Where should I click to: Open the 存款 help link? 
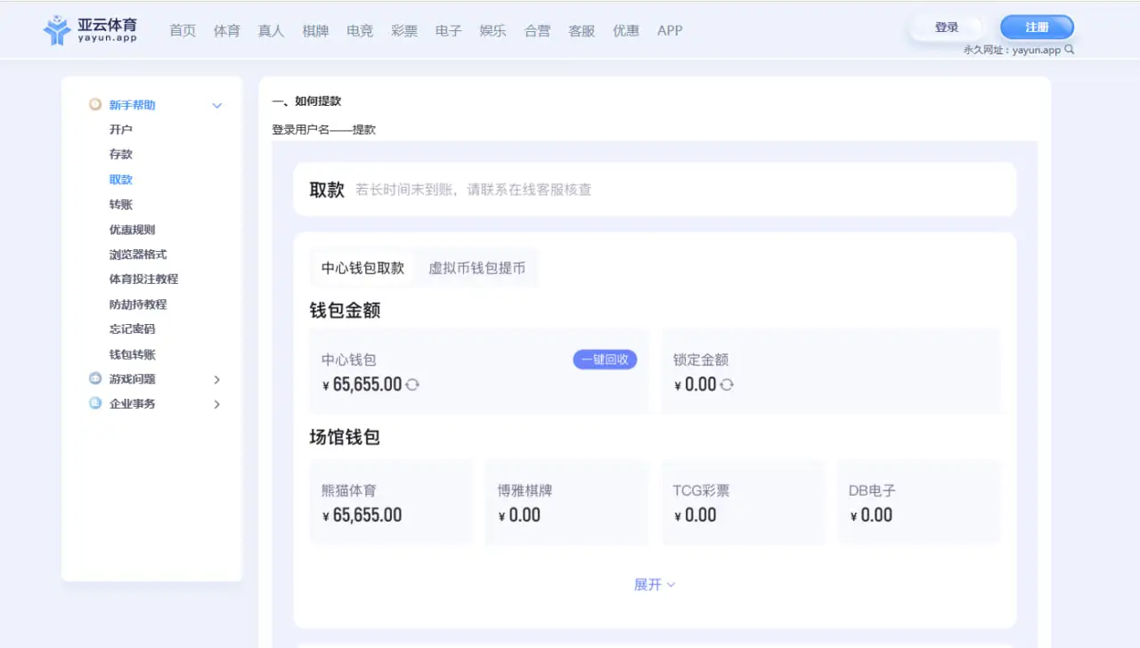coord(121,155)
